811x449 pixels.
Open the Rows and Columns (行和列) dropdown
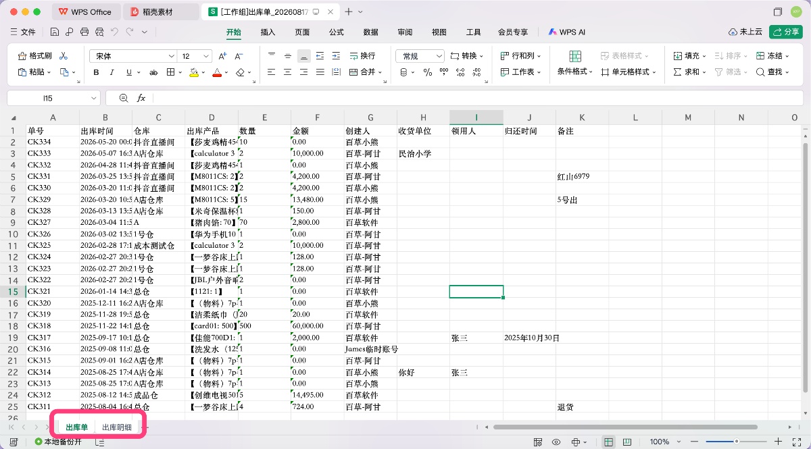[x=521, y=56]
